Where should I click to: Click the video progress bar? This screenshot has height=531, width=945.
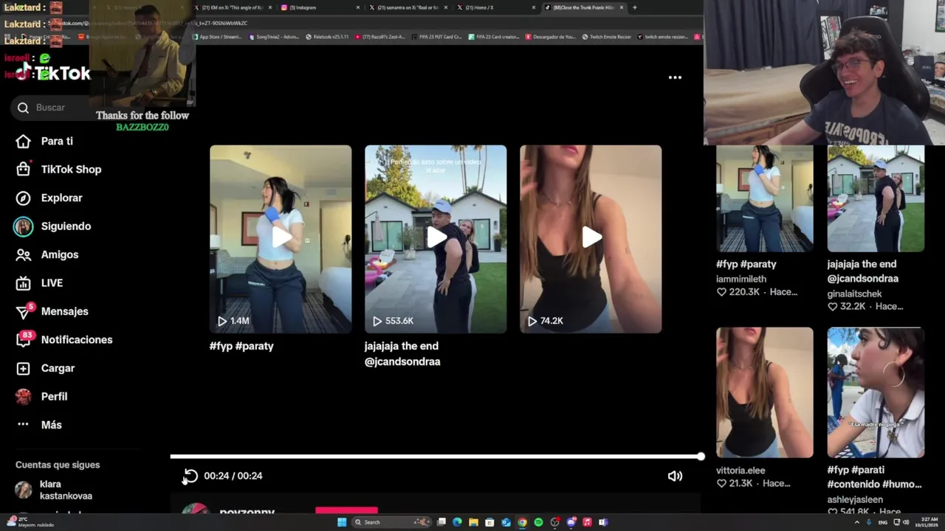pos(436,457)
